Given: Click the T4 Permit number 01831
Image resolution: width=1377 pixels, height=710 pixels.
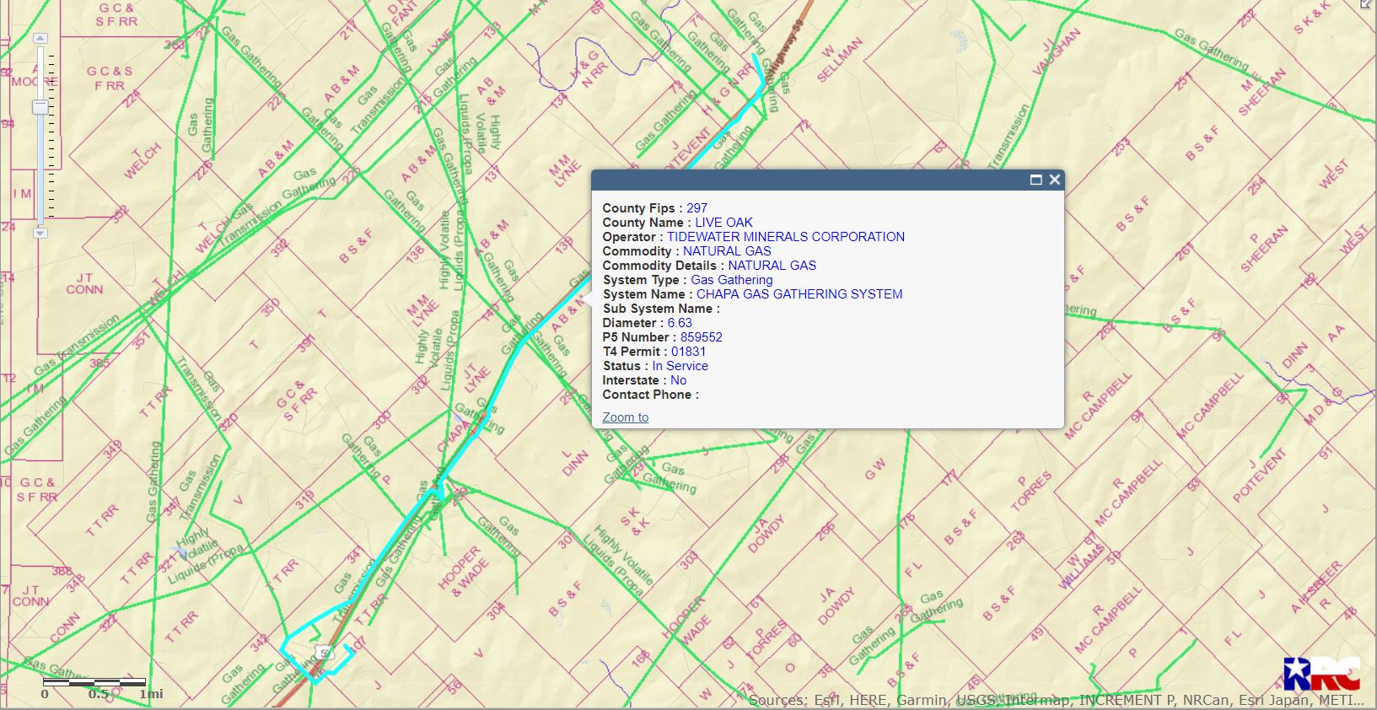Looking at the screenshot, I should pyautogui.click(x=688, y=352).
